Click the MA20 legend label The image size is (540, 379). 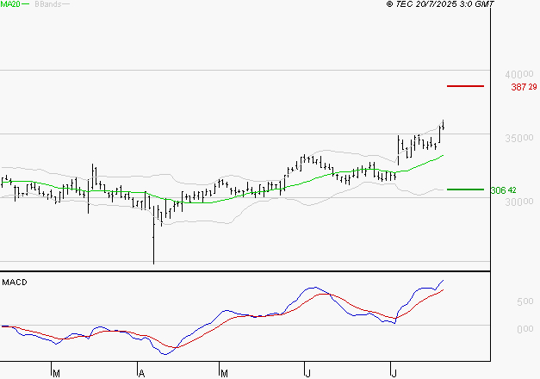point(9,5)
